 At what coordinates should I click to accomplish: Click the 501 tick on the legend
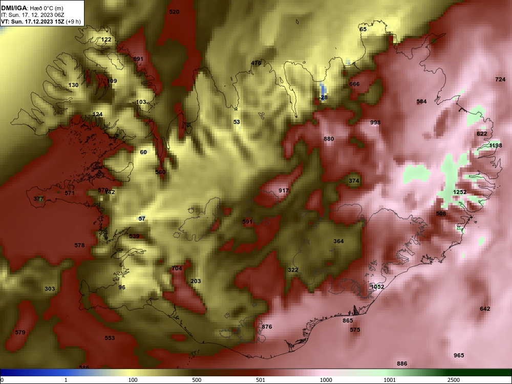261,380
